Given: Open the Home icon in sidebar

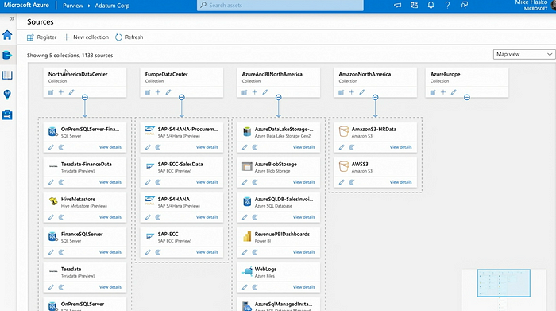Looking at the screenshot, I should tap(7, 35).
